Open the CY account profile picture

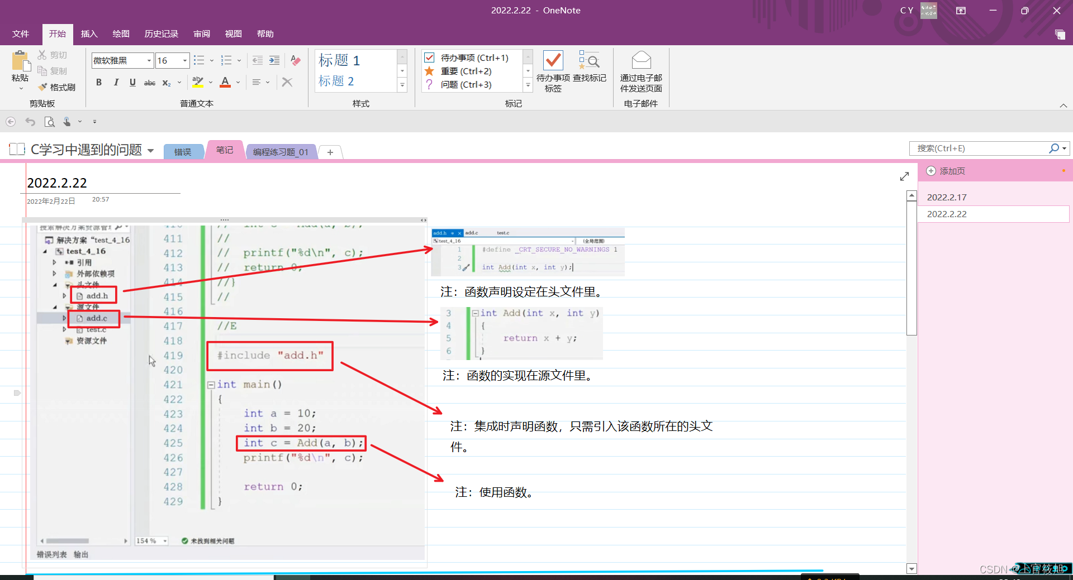point(929,10)
